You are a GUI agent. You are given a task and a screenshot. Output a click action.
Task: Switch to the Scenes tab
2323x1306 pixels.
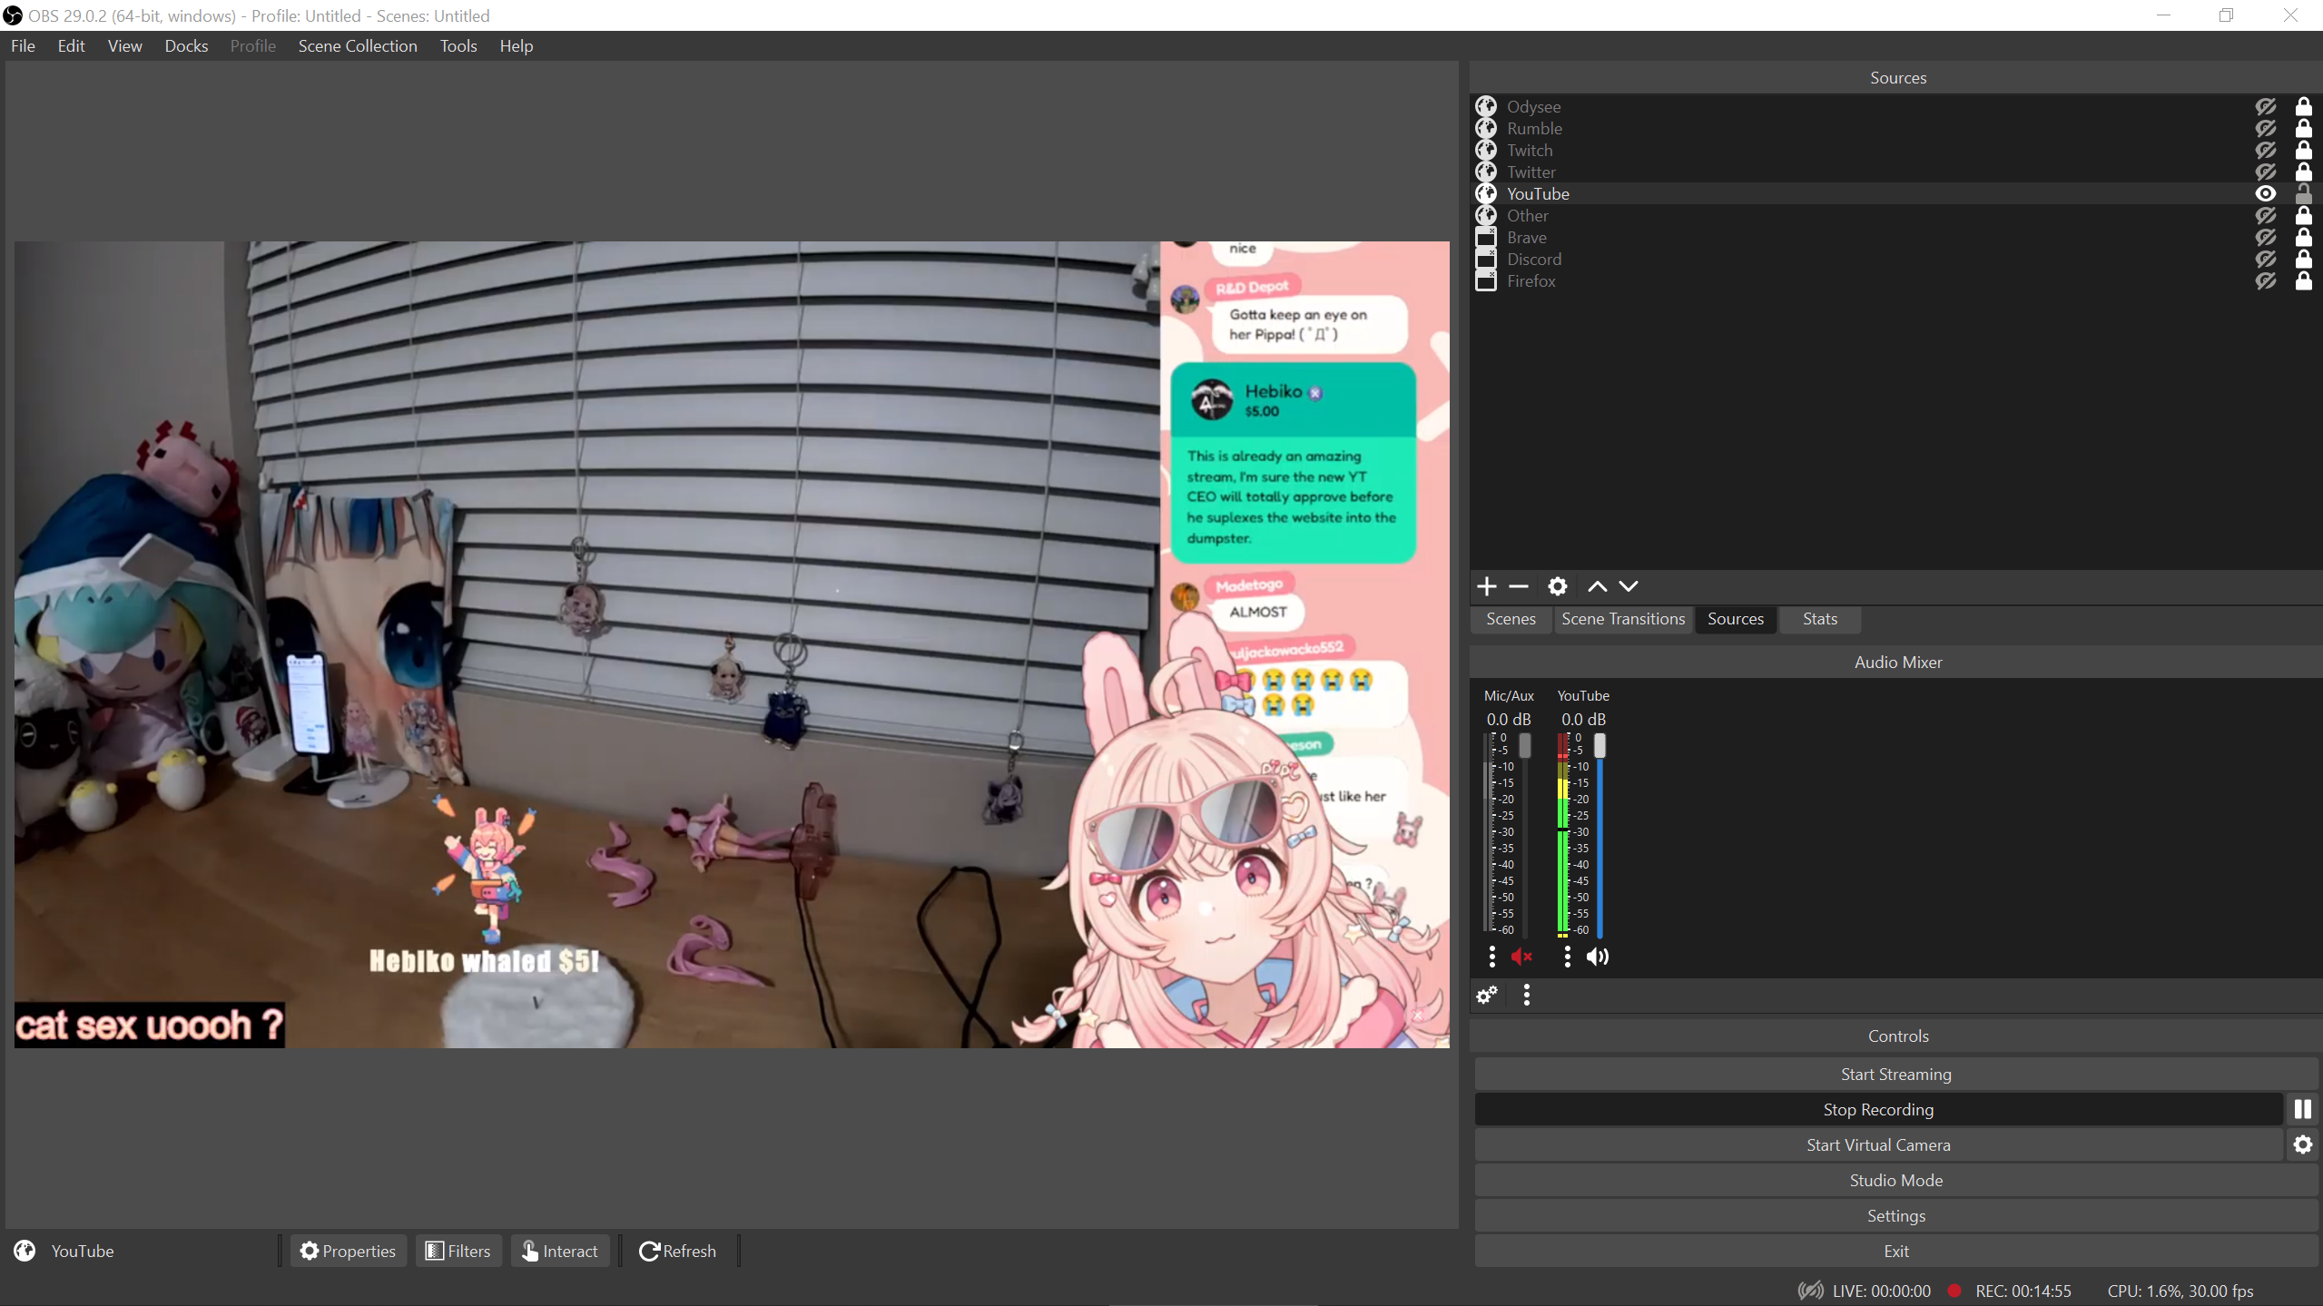(1511, 619)
